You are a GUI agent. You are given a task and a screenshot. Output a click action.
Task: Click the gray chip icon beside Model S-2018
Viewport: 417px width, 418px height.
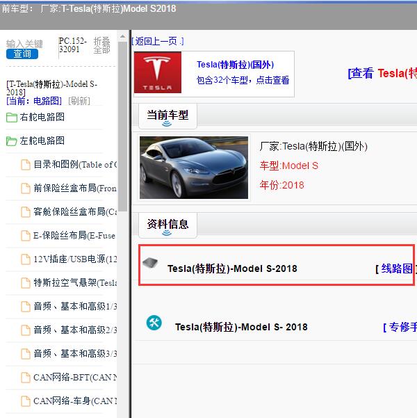coord(150,263)
